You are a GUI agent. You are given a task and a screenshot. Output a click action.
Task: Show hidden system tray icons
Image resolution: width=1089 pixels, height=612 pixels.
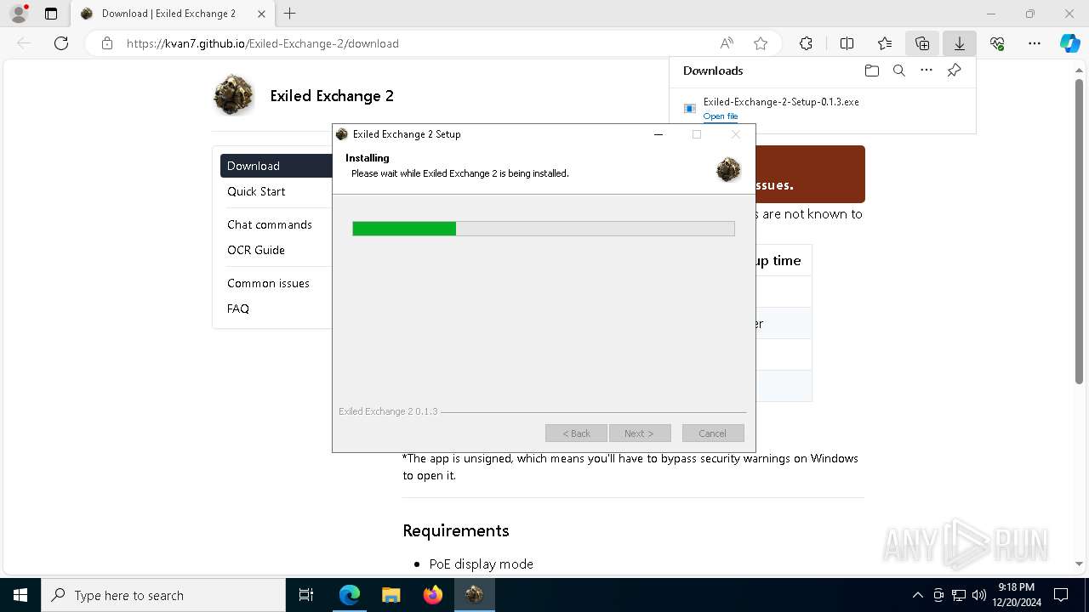pos(917,595)
